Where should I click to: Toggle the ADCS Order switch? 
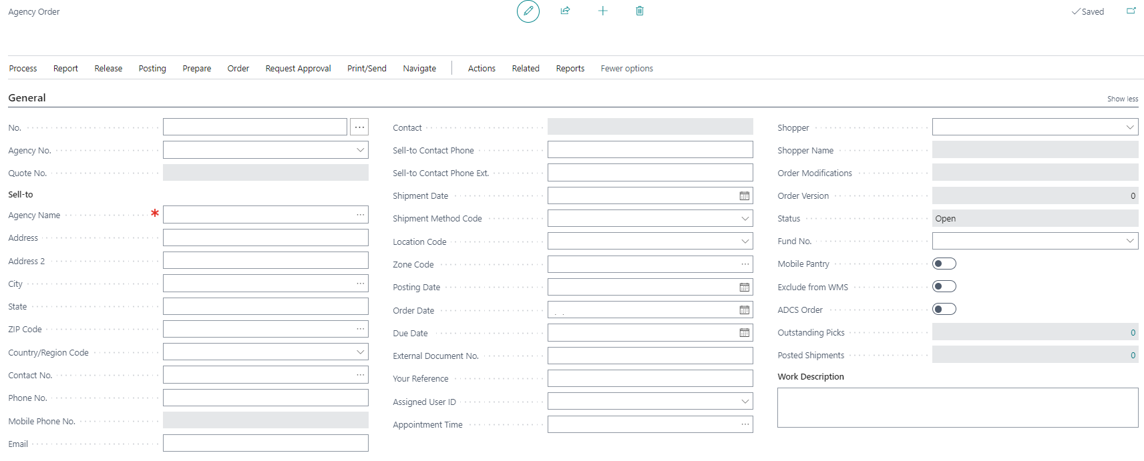(x=944, y=310)
